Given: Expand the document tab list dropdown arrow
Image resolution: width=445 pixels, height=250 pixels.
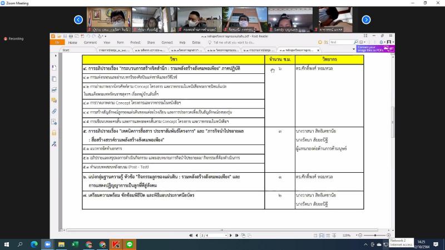Looking at the screenshot, I should coord(354,49).
